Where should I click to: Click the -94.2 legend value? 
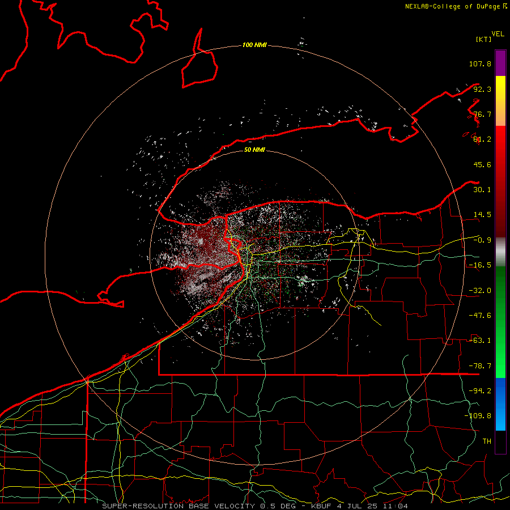pos(480,391)
